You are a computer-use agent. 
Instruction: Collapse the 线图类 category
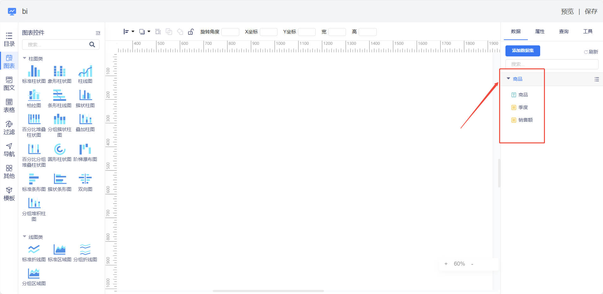25,237
